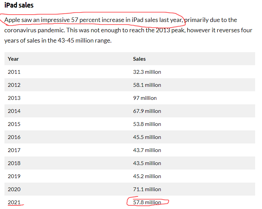Select the "67.9 million" sales value
Viewport: 262px width, 209px height.
click(x=147, y=111)
